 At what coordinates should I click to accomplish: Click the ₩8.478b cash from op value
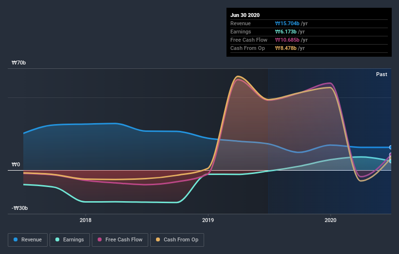point(285,48)
